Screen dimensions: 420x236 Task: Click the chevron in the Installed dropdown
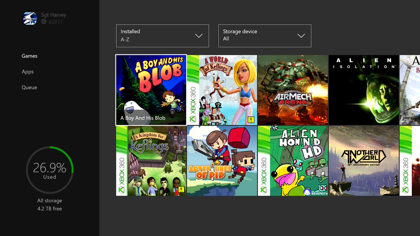[x=199, y=36]
